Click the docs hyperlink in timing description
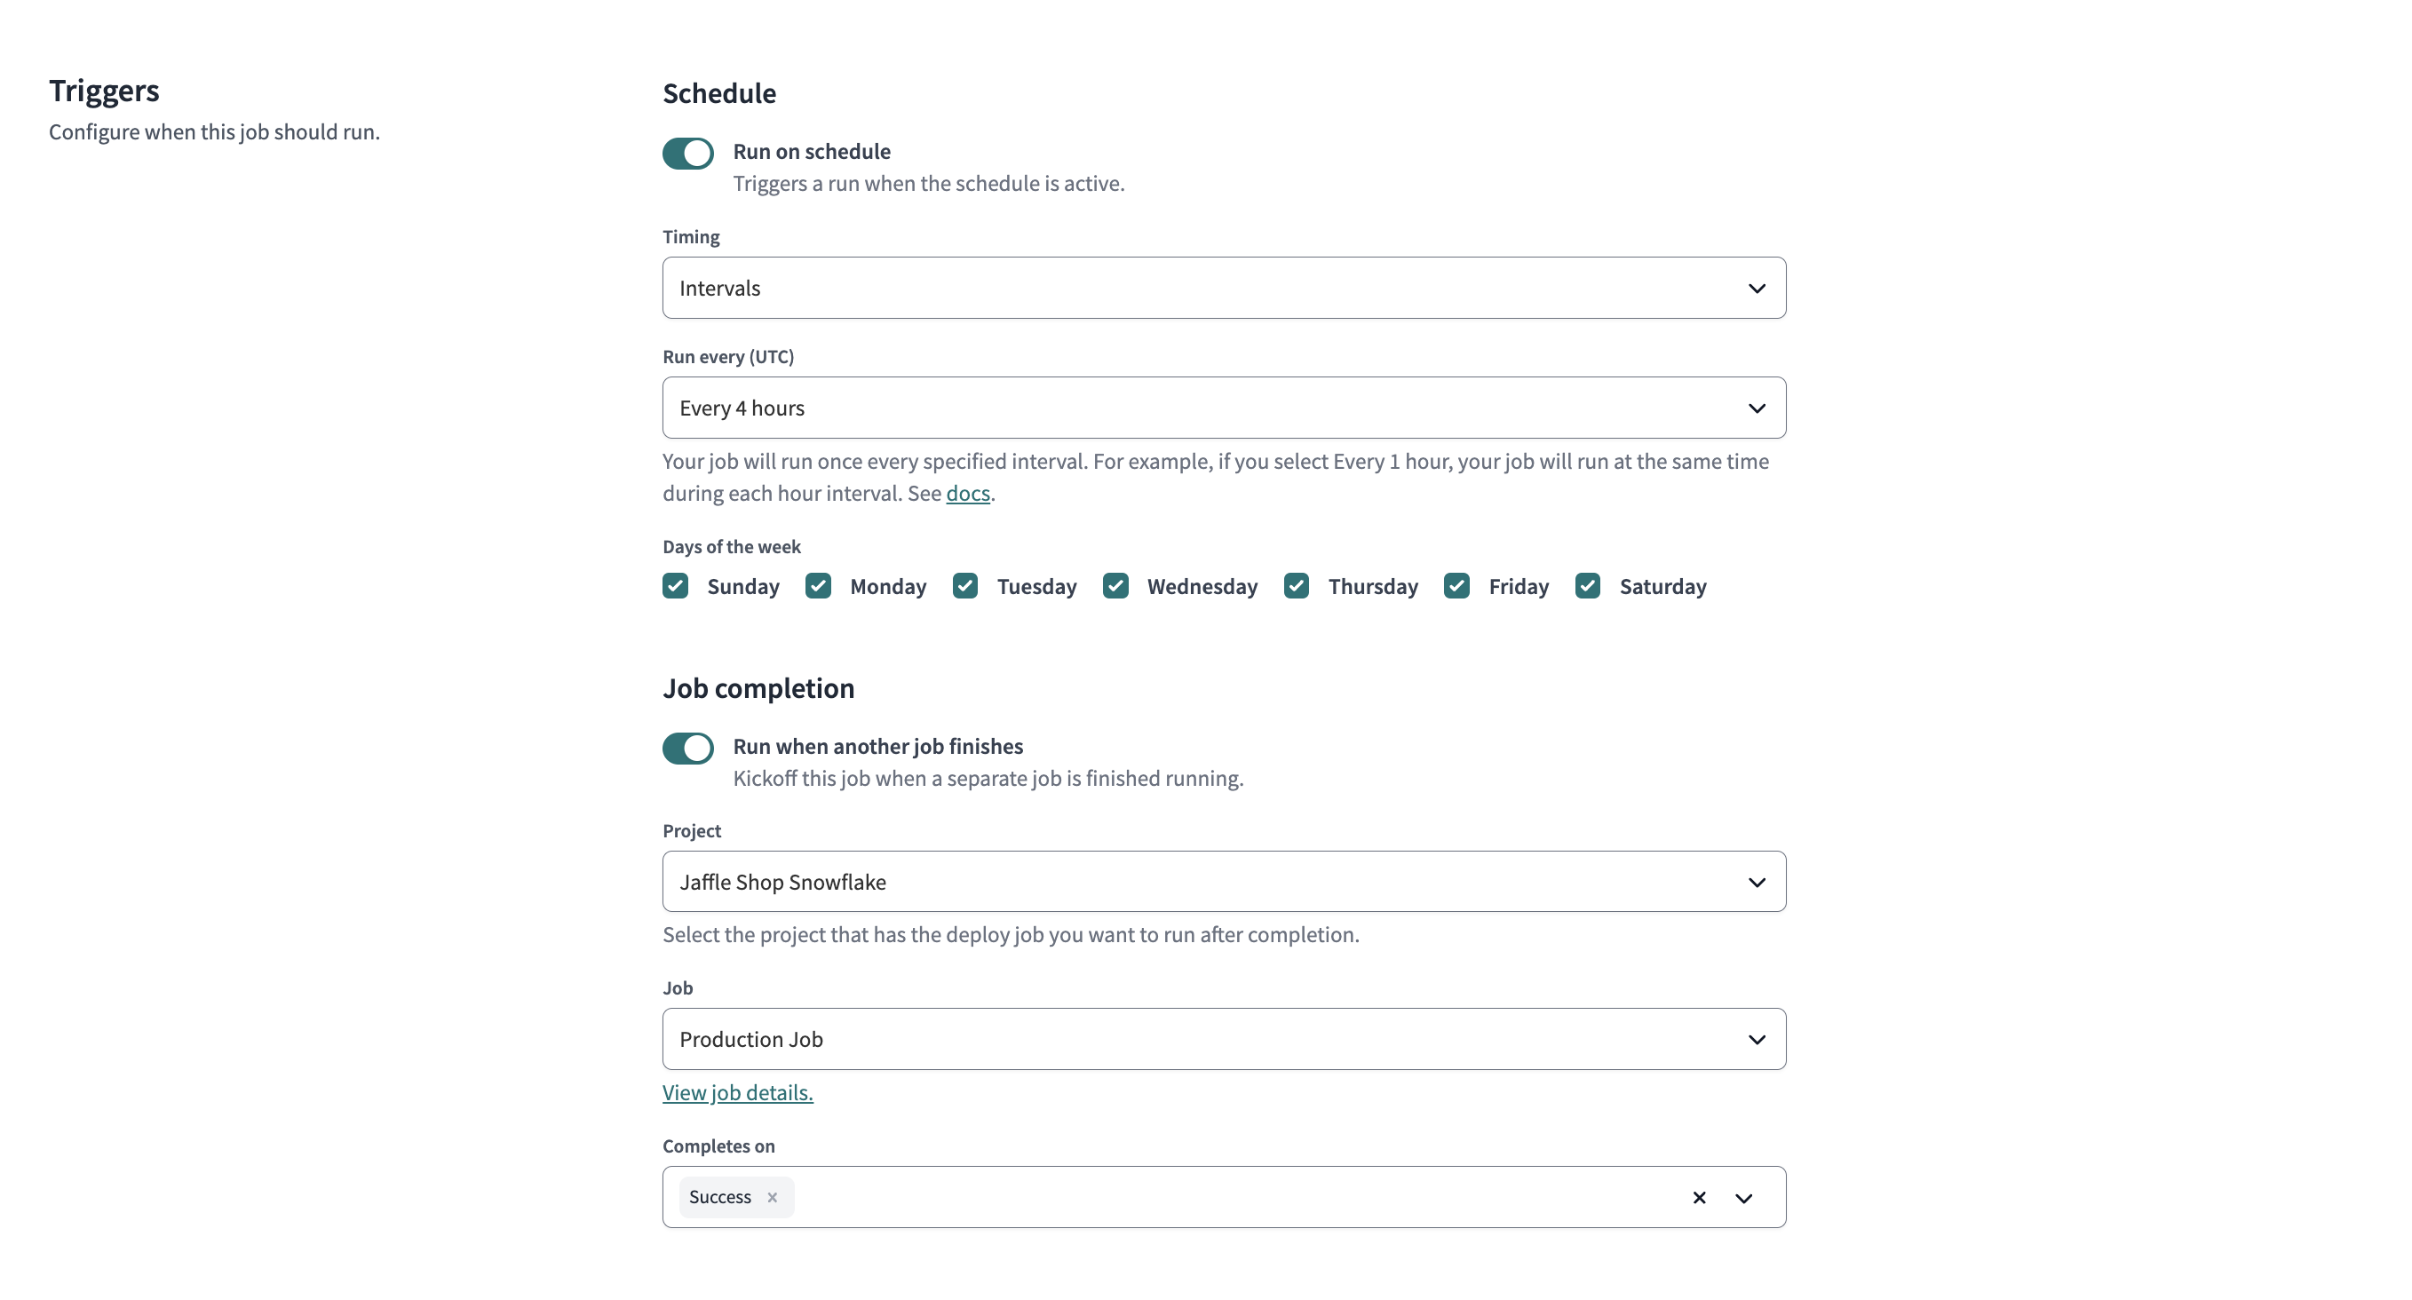Screen dimensions: 2412x1300 coord(967,492)
